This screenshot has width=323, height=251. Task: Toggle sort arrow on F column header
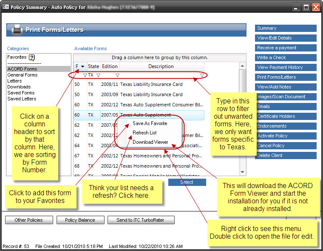[82, 66]
